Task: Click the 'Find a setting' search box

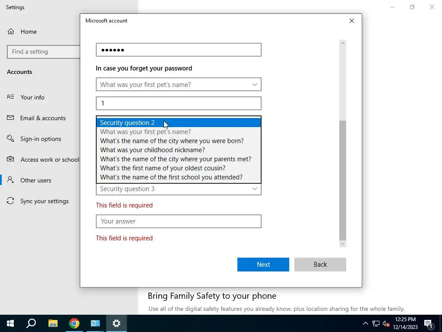Action: (44, 52)
